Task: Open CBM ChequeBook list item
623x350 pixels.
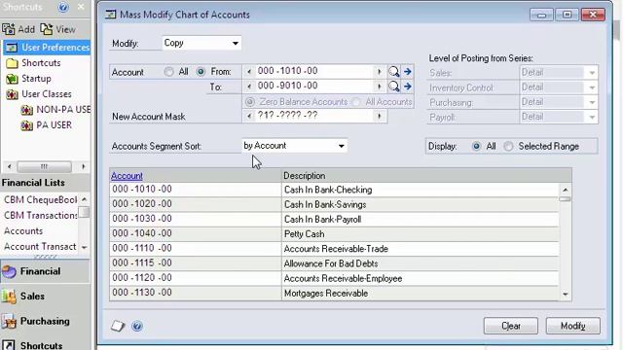Action: coord(40,199)
